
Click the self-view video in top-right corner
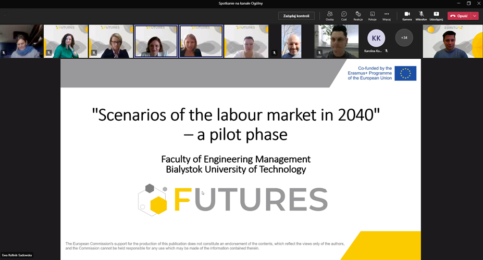[x=452, y=41]
